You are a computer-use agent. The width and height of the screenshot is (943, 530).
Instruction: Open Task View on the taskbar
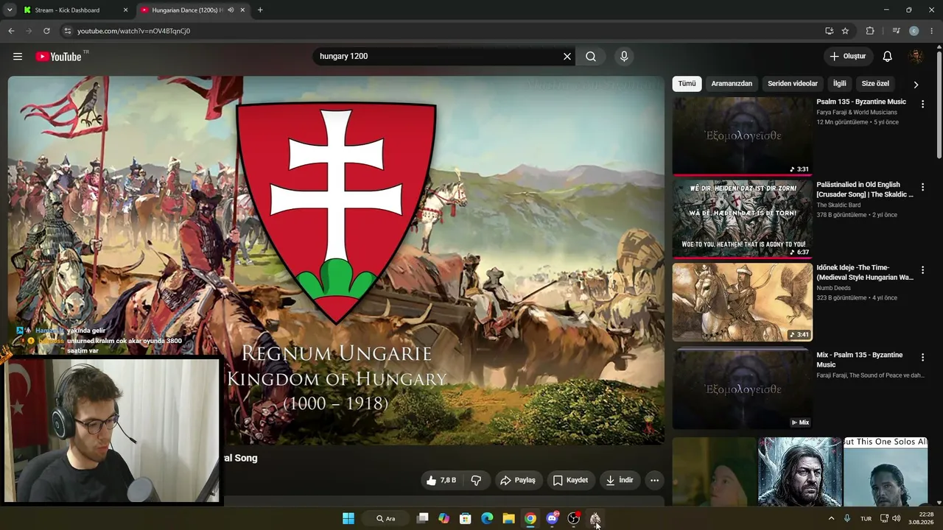coord(422,519)
